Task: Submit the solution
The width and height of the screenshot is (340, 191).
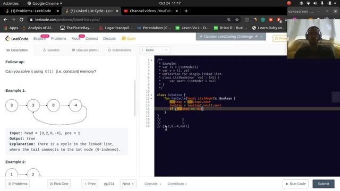Action: [x=324, y=184]
